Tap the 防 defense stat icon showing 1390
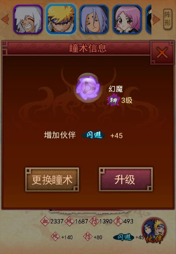Viewport: 176px width, 254px height. click(x=94, y=221)
